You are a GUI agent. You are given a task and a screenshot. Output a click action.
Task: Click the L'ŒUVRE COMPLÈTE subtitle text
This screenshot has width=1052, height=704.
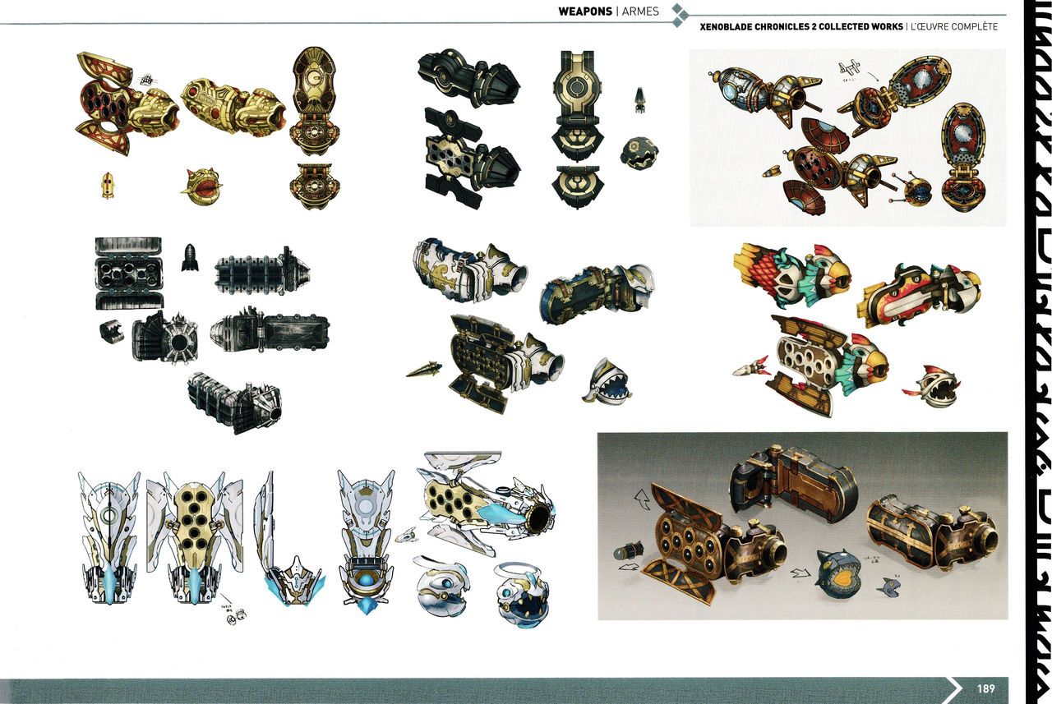click(953, 27)
